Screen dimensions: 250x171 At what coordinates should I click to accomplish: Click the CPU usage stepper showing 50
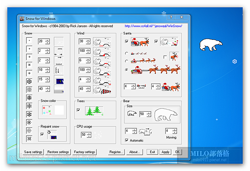tap(86, 135)
